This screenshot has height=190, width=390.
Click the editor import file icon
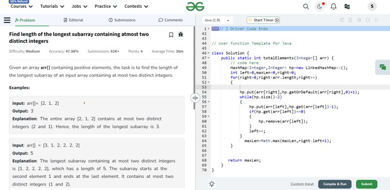(351, 20)
